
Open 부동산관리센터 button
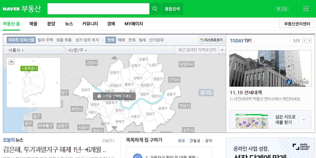click(x=297, y=24)
